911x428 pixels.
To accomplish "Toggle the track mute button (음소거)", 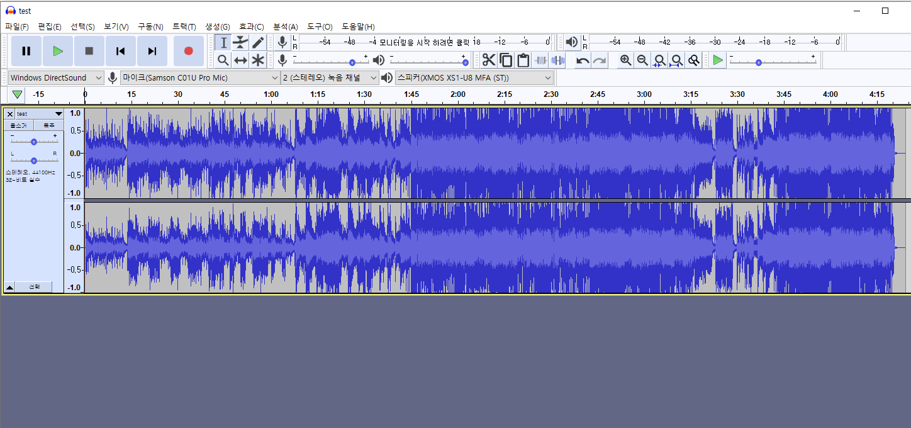I will click(x=19, y=125).
